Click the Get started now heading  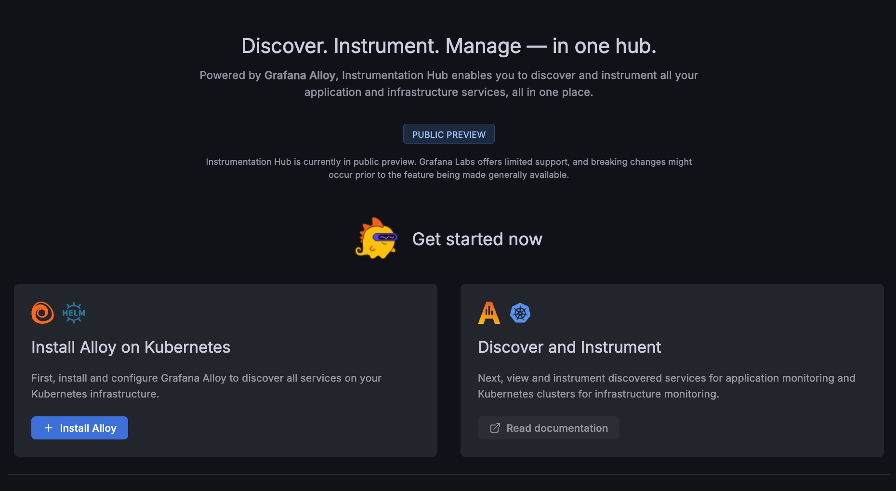pos(477,239)
